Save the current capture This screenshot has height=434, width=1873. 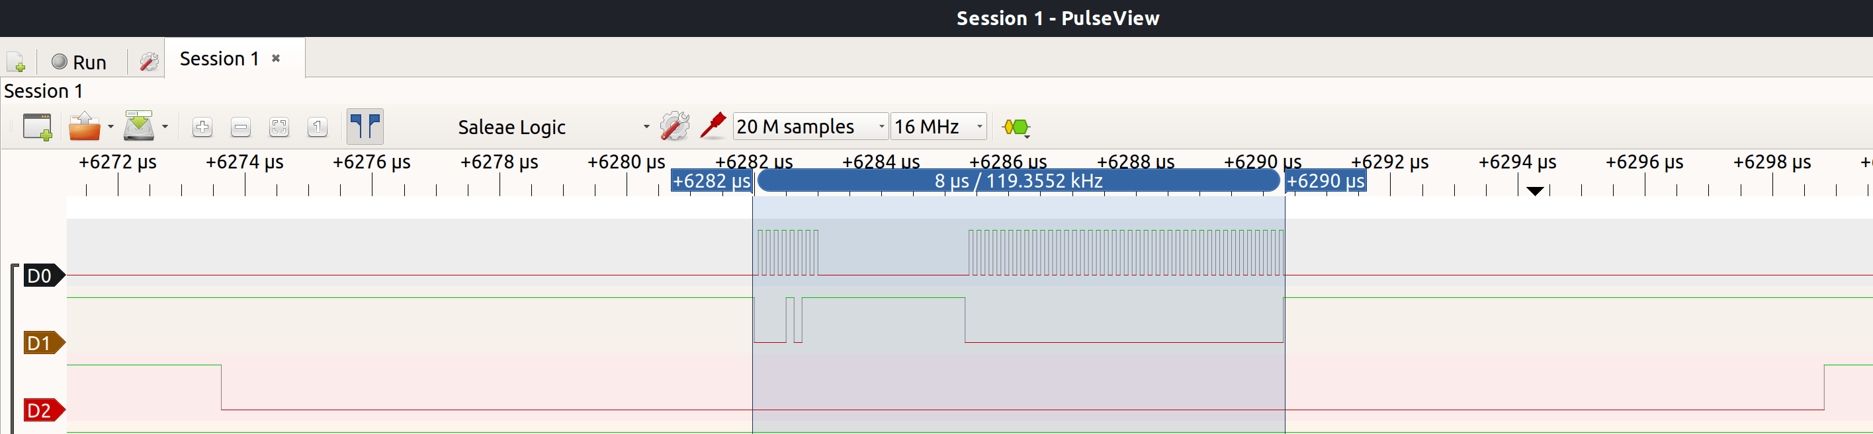pyautogui.click(x=139, y=126)
